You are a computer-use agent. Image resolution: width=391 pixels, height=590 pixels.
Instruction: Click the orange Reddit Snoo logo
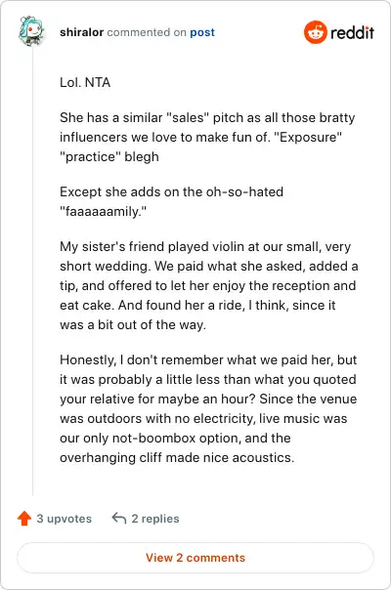316,32
